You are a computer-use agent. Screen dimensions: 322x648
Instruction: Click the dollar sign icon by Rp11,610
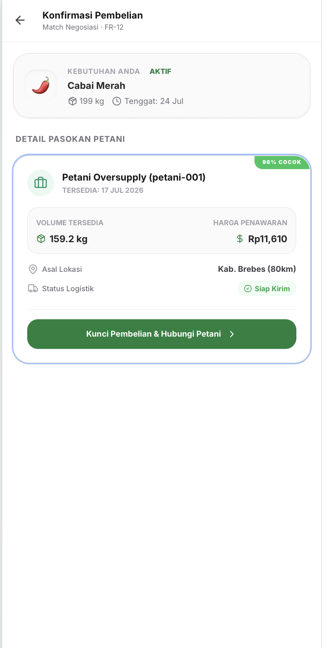tap(240, 239)
